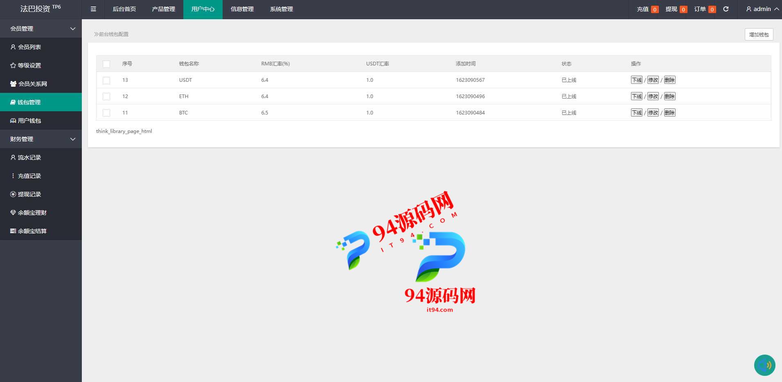Open 等级设置 in the sidebar
Screen dimensions: 782x382
41,65
